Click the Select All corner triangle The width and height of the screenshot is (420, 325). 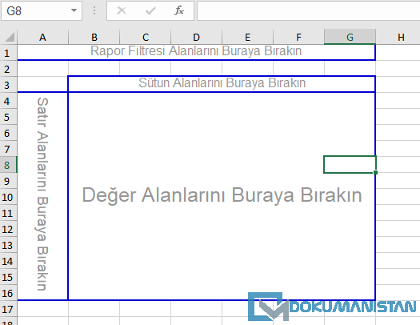9,37
